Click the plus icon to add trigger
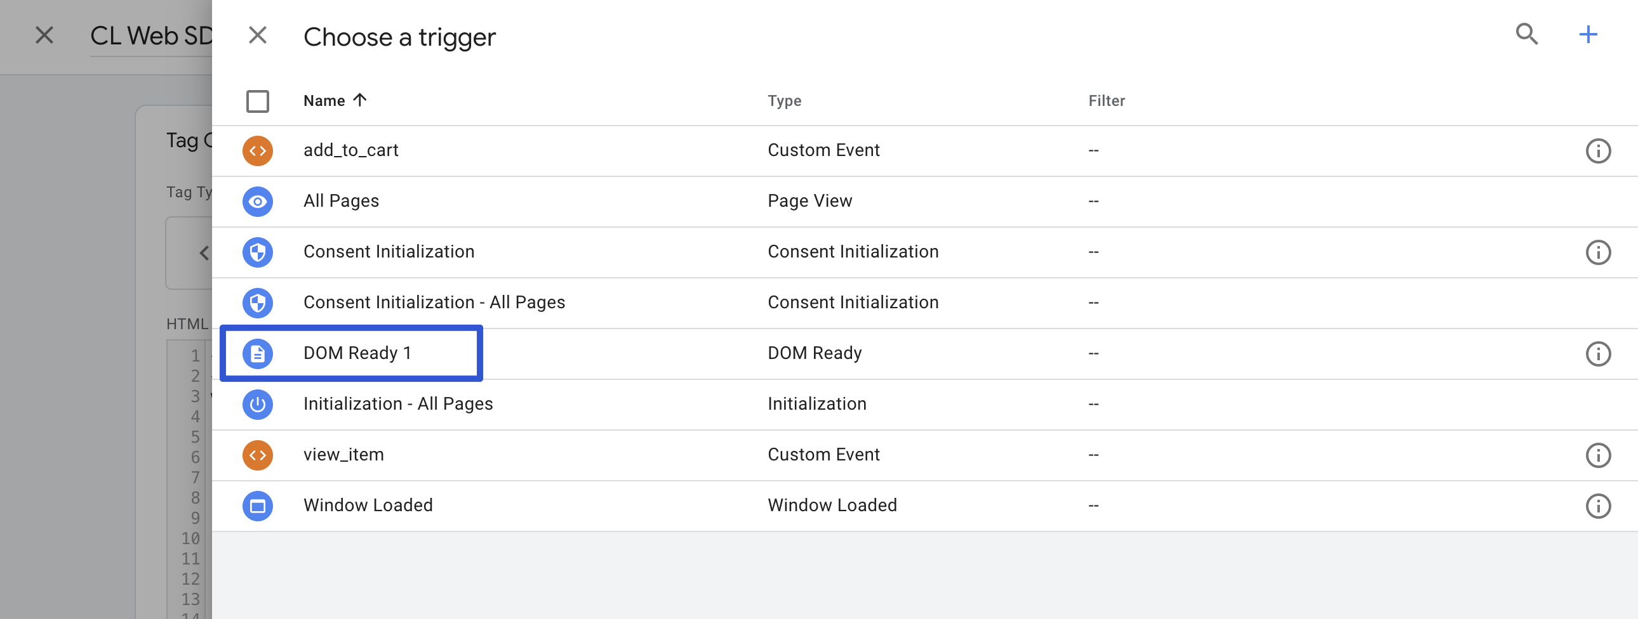The height and width of the screenshot is (619, 1638). [x=1588, y=34]
